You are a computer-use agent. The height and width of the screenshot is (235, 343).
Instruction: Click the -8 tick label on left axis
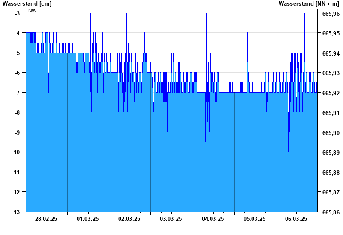17,112
